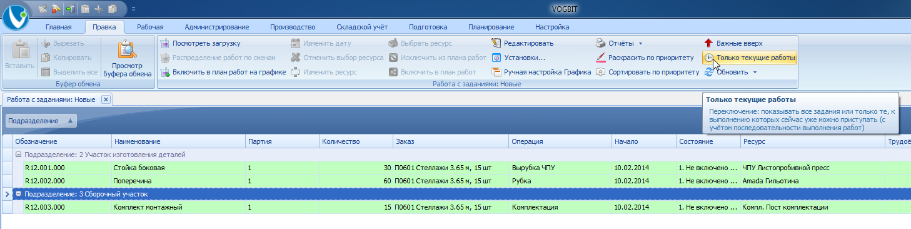Open the Отчёты dropdown
This screenshot has height=229, width=911.
pos(619,43)
